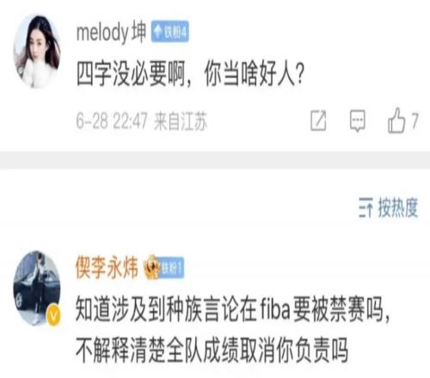
Task: Open 李永炜's profile avatar with the car
Action: (x=37, y=288)
